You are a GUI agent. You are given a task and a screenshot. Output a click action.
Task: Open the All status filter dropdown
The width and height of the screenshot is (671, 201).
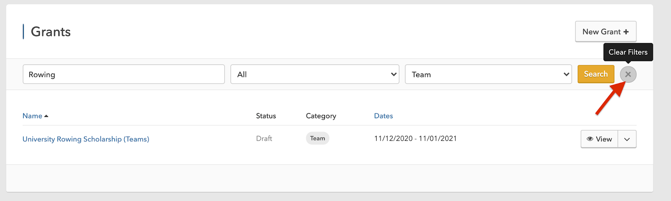pos(315,74)
